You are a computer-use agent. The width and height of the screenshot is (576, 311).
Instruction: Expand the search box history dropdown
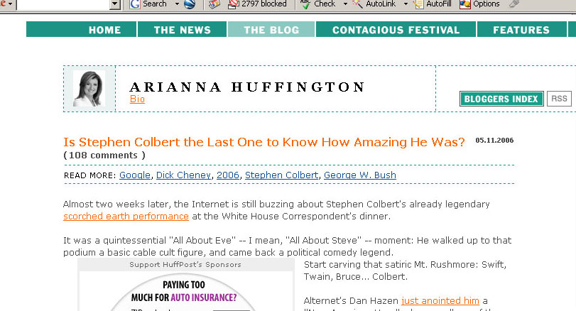pos(115,4)
